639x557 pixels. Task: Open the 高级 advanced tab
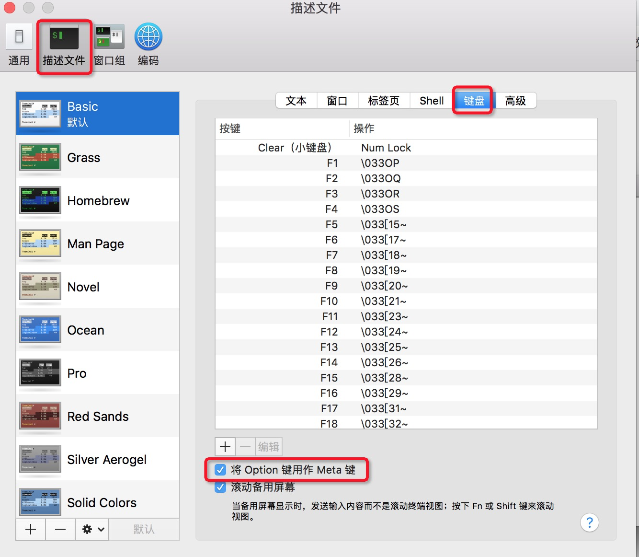tap(515, 101)
